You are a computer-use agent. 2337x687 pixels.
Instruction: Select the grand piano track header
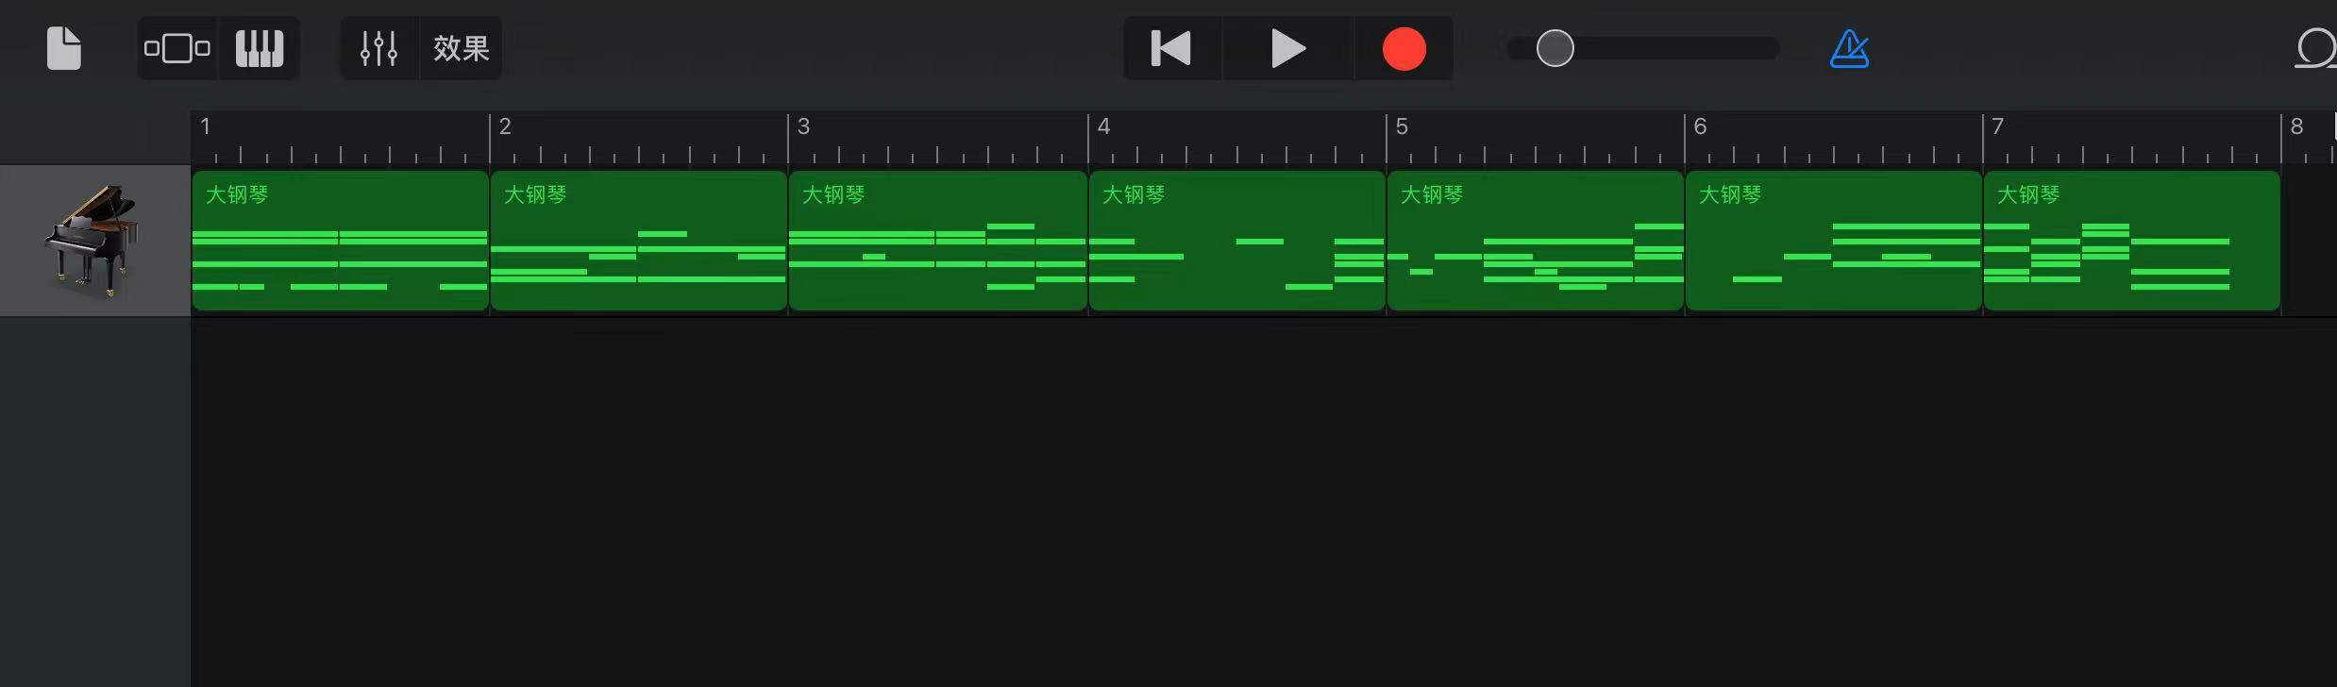click(x=95, y=241)
